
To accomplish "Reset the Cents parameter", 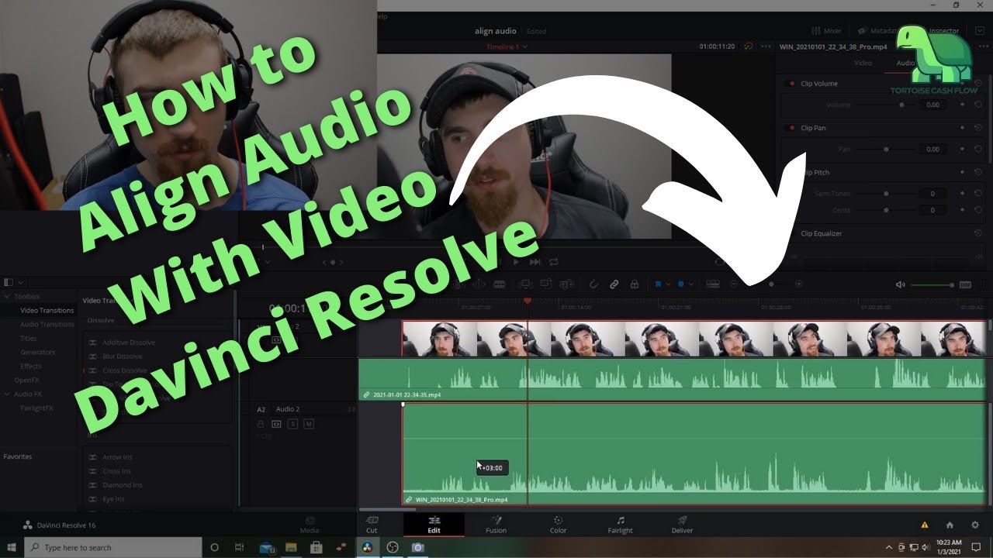I will pos(977,210).
